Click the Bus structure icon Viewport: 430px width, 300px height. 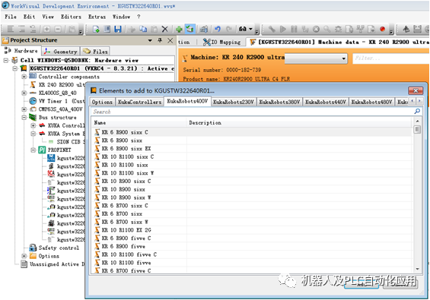33,118
